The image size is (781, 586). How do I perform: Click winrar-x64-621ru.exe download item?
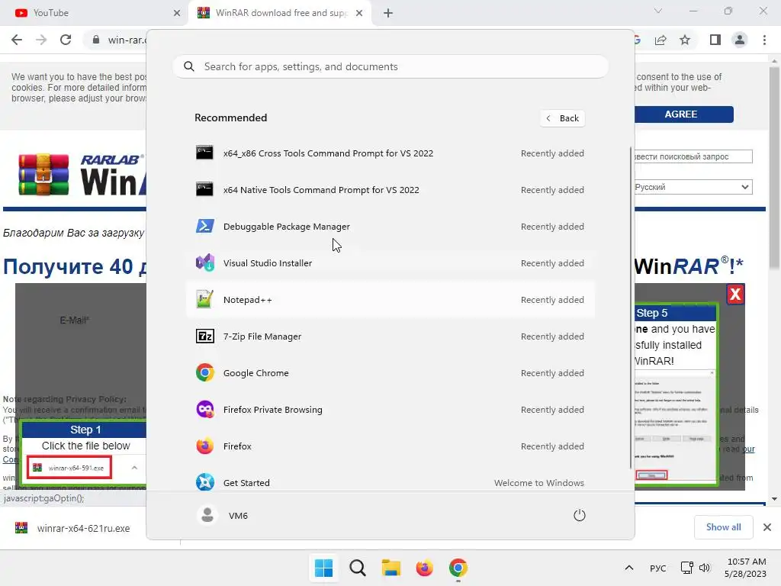[72, 528]
